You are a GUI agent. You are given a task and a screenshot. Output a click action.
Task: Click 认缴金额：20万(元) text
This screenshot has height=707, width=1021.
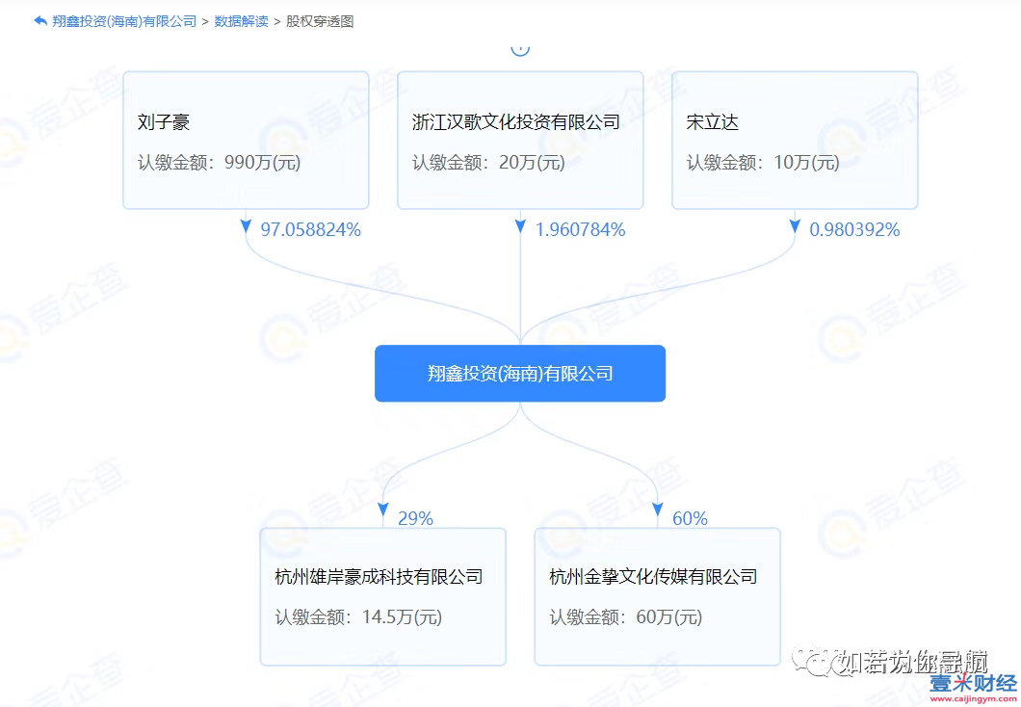point(488,162)
